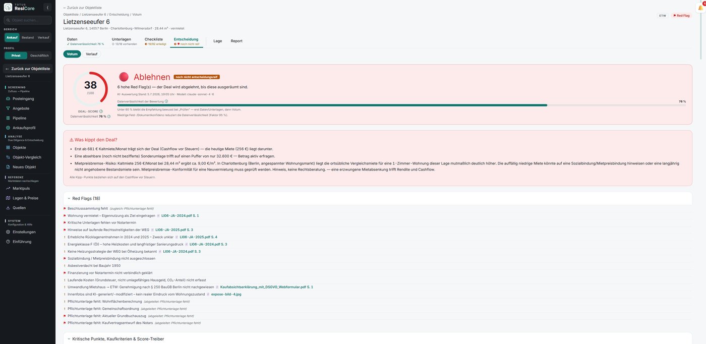Open Marktpuls in the sidebar
This screenshot has height=344, width=706.
tap(28, 188)
